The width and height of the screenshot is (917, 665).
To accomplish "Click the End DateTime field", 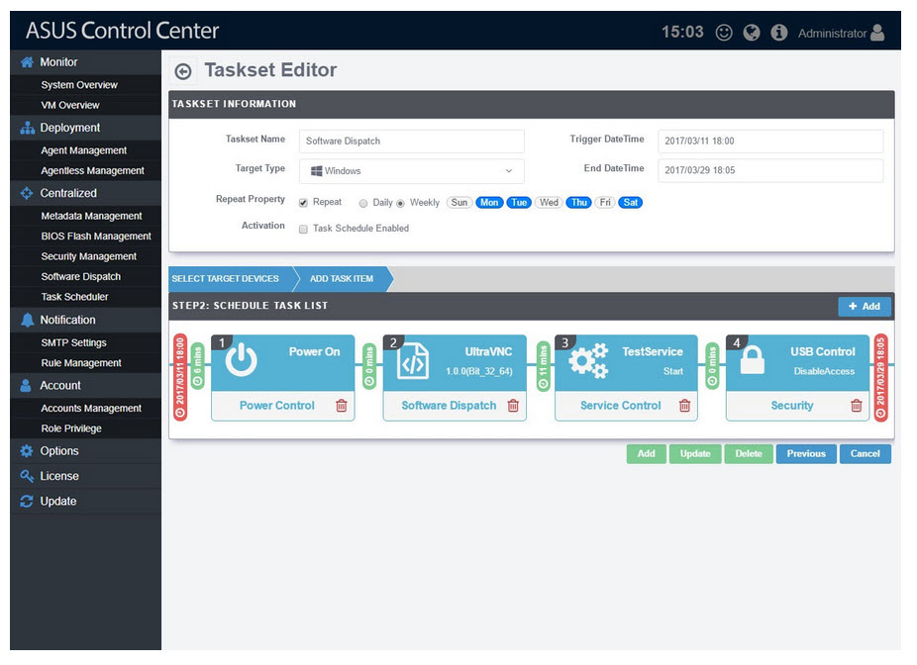I will tap(770, 170).
